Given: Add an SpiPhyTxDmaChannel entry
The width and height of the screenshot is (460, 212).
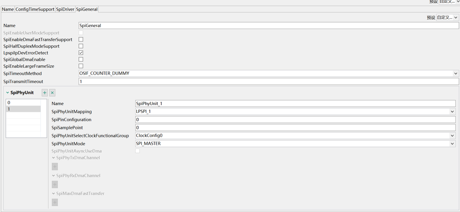Looking at the screenshot, I should tap(55, 166).
